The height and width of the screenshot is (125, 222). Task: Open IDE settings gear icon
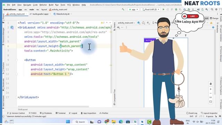216,9
